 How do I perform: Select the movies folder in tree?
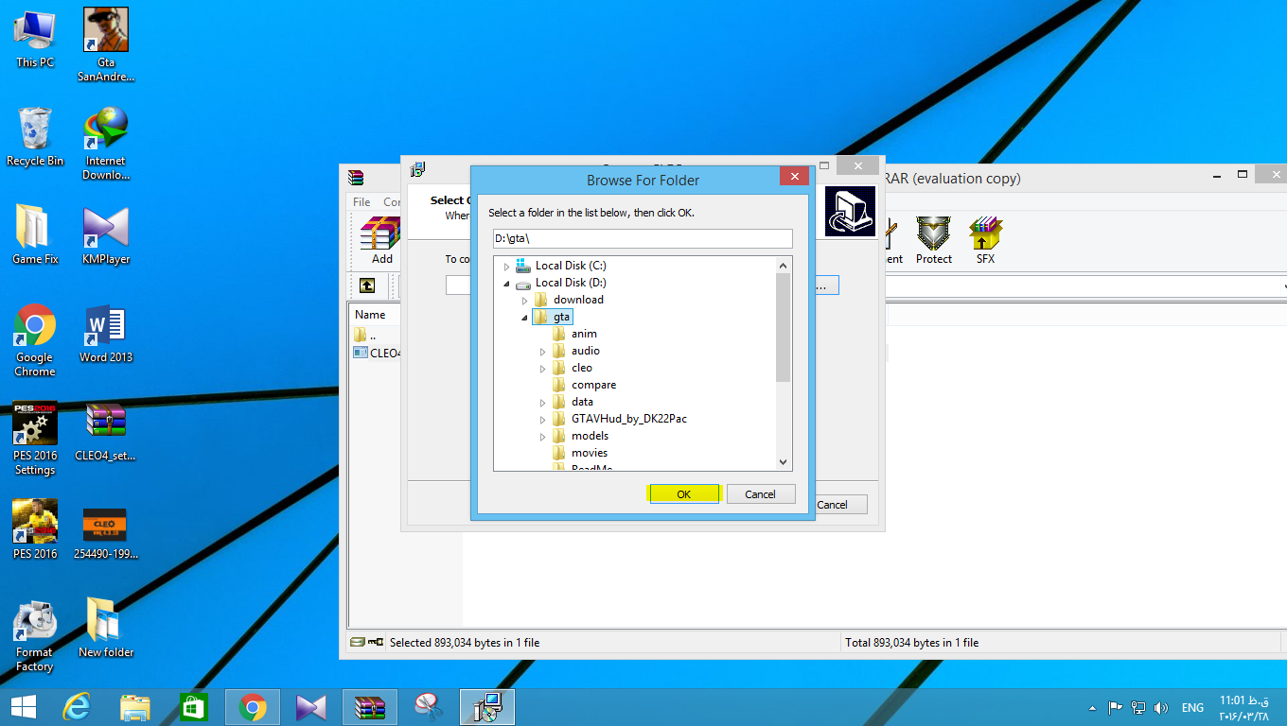pos(589,453)
